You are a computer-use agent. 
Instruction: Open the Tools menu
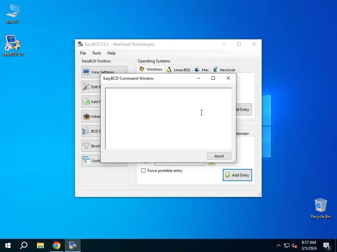tap(96, 53)
